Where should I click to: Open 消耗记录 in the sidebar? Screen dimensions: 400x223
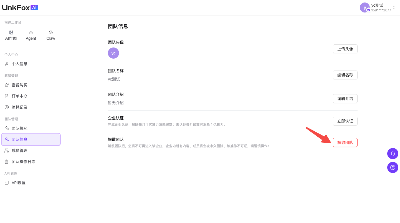(31, 107)
